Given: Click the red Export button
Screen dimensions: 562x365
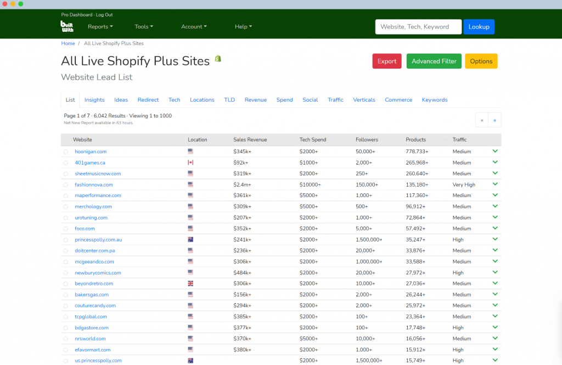Looking at the screenshot, I should coord(386,61).
